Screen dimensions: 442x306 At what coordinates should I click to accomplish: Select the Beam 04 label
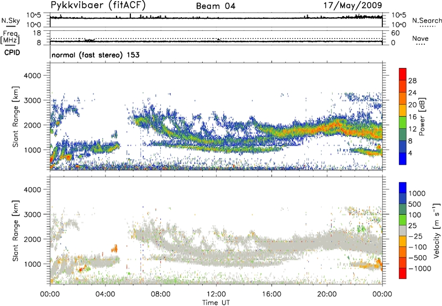coord(215,6)
